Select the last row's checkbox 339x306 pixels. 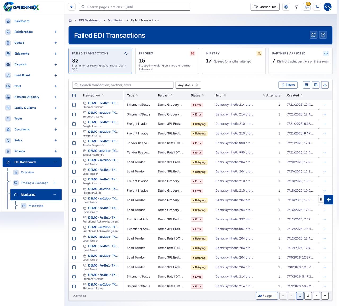point(74,286)
